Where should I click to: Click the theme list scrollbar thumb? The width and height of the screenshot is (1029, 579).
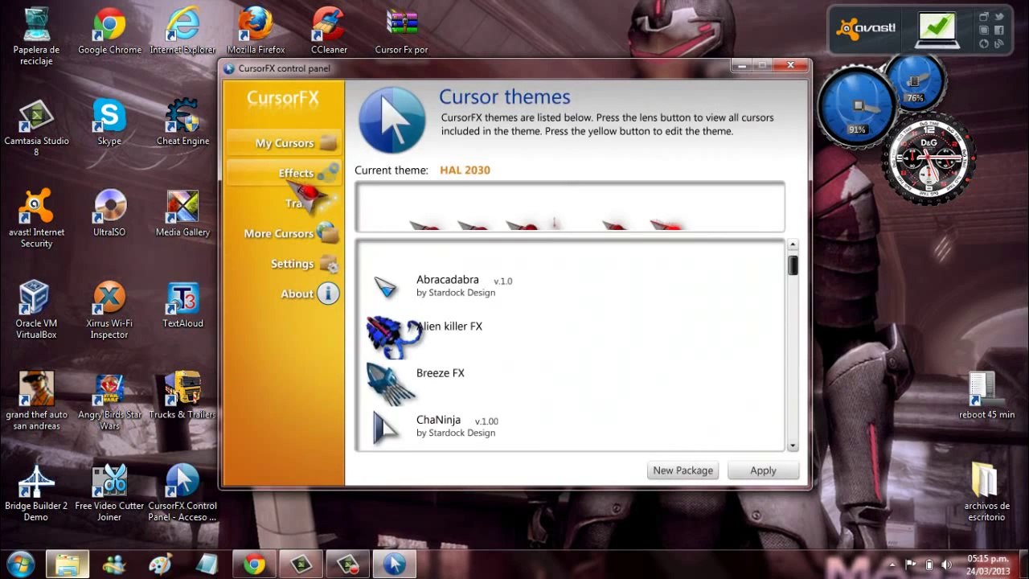tap(793, 265)
